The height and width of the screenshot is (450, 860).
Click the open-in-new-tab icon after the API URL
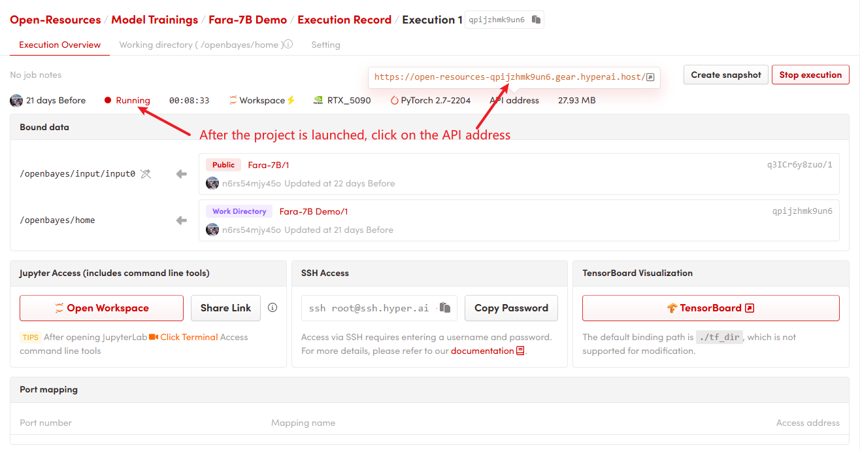tap(650, 77)
